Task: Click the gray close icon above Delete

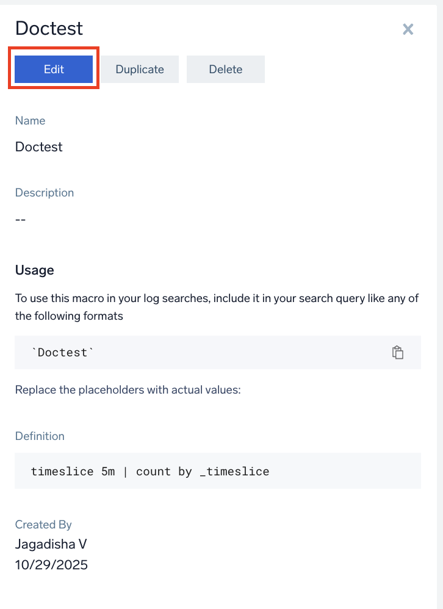Action: tap(408, 29)
